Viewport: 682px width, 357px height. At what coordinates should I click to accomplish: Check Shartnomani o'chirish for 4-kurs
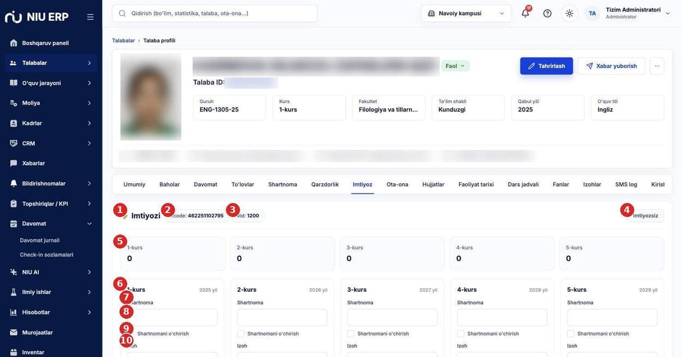tap(461, 334)
